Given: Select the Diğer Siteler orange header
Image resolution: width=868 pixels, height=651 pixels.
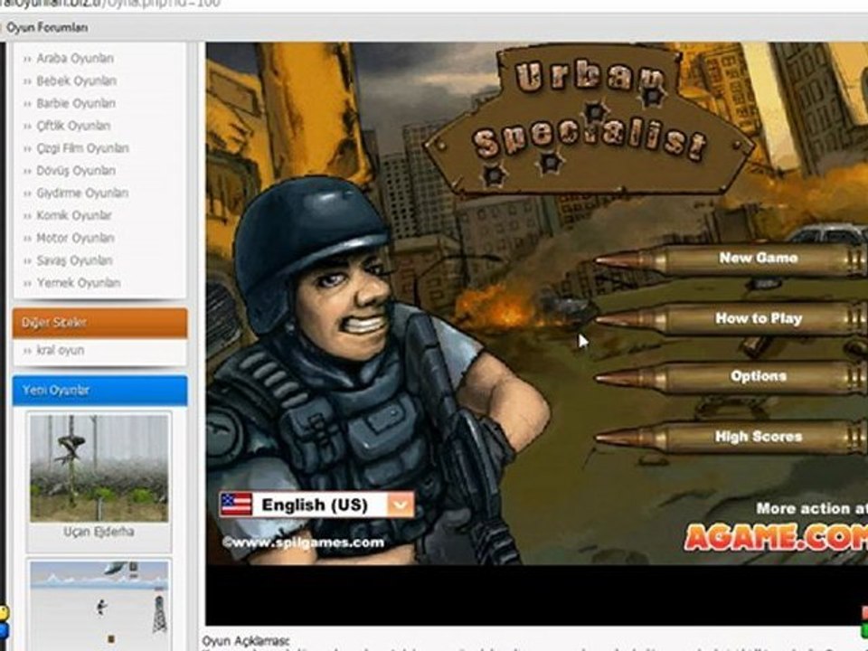Looking at the screenshot, I should 99,322.
